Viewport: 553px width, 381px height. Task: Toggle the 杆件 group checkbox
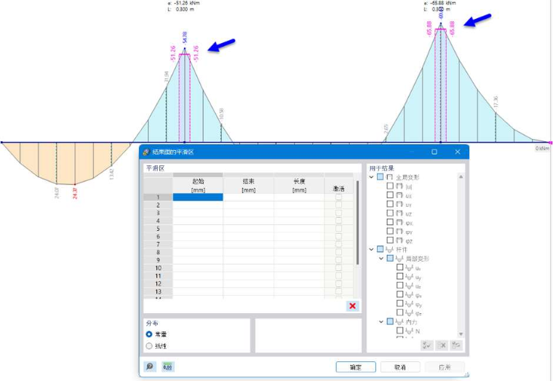click(x=380, y=249)
